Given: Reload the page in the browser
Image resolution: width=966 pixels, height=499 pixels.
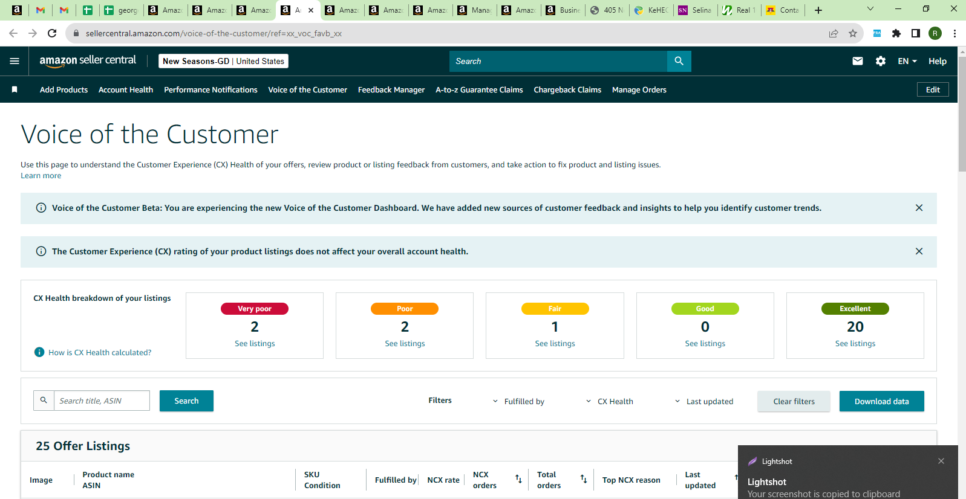Looking at the screenshot, I should [x=52, y=33].
